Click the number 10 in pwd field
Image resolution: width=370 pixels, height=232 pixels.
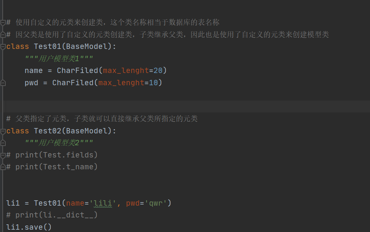click(x=153, y=83)
